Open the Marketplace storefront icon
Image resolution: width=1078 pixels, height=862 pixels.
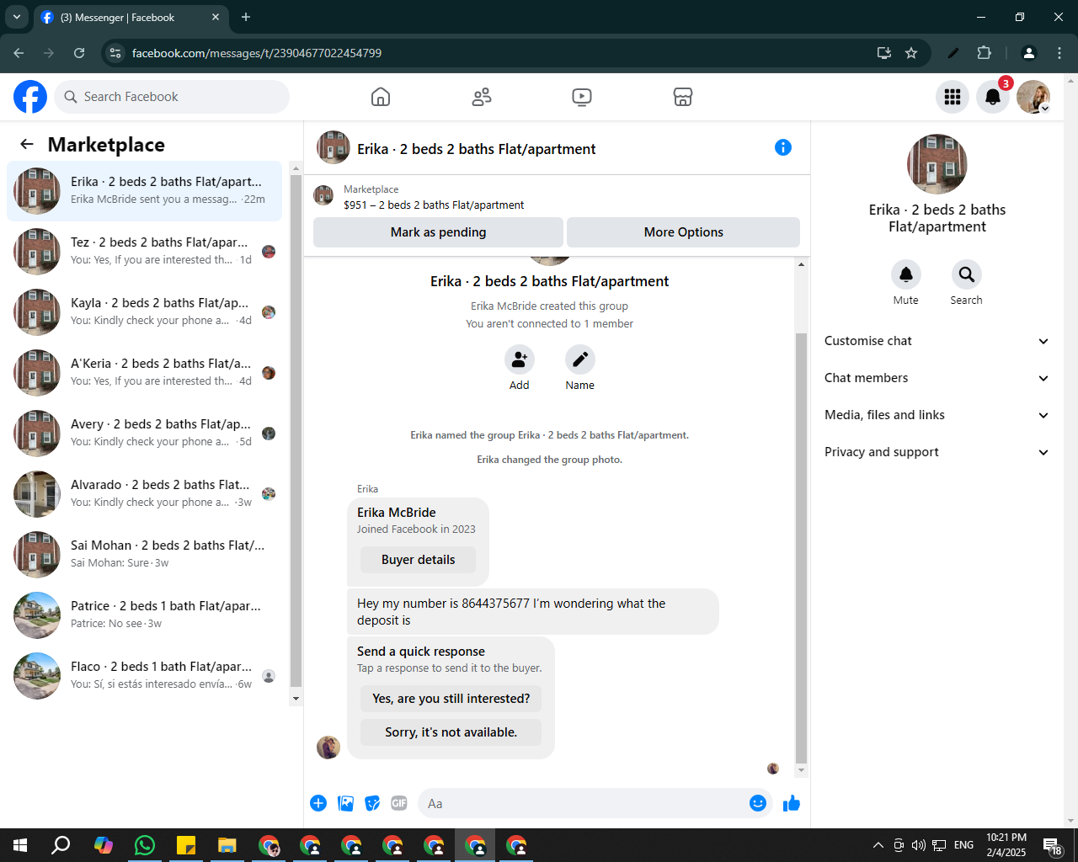683,97
